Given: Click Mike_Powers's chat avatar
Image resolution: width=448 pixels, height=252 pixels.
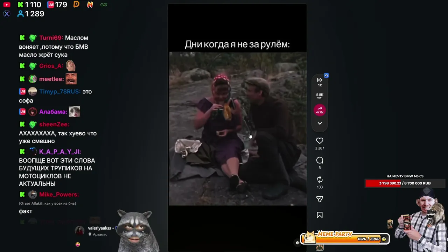Looking at the screenshot, I should (x=33, y=195).
